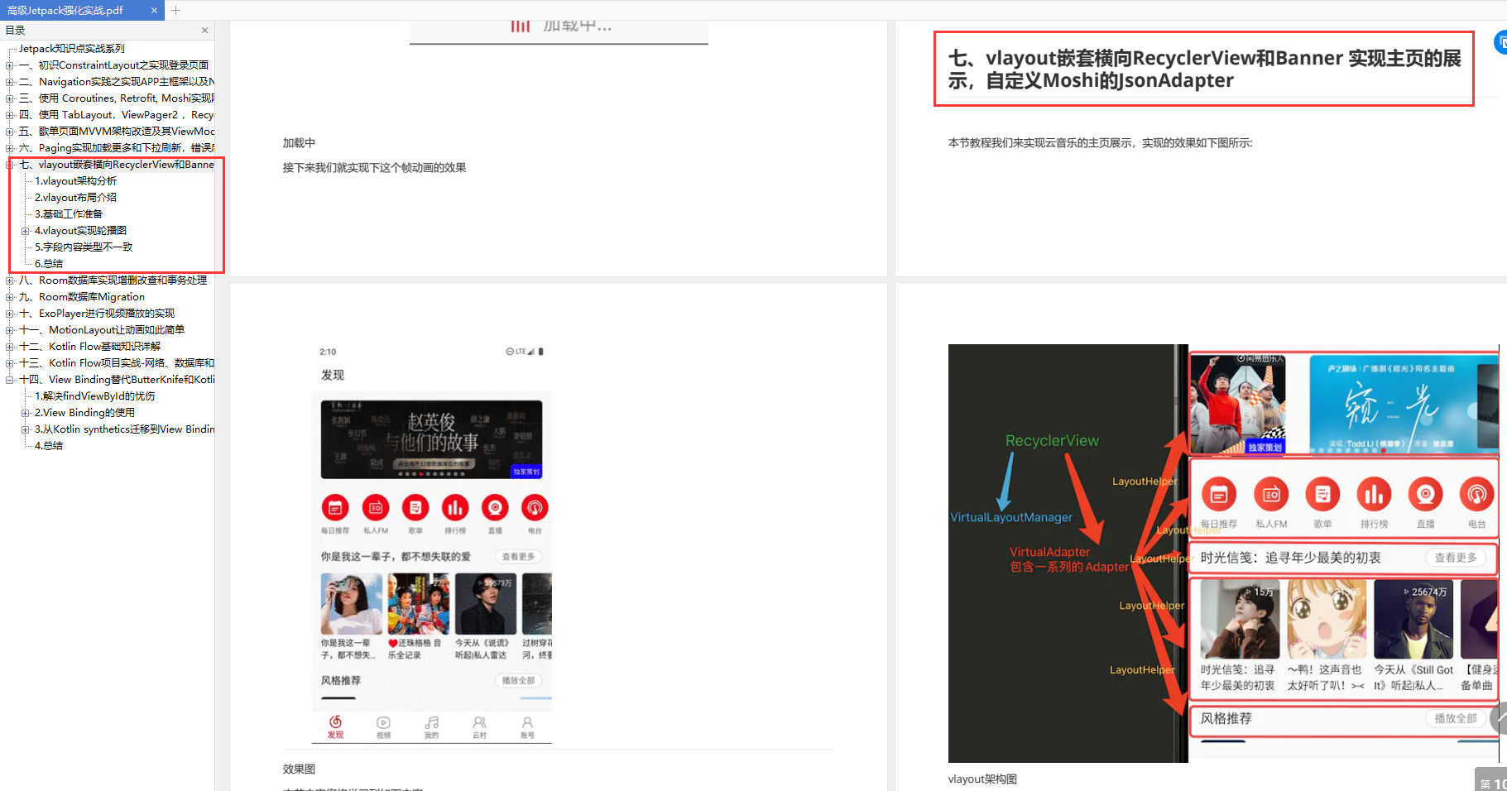The height and width of the screenshot is (791, 1507).
Task: Open chapter 七、vlayout嵌套横向RecyclerView bookmark text
Action: 117,165
